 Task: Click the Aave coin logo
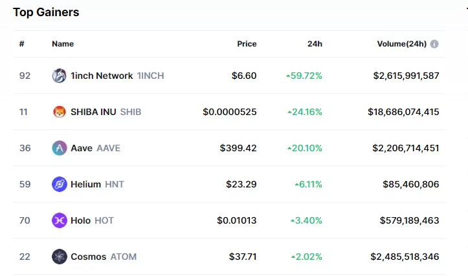[60, 148]
